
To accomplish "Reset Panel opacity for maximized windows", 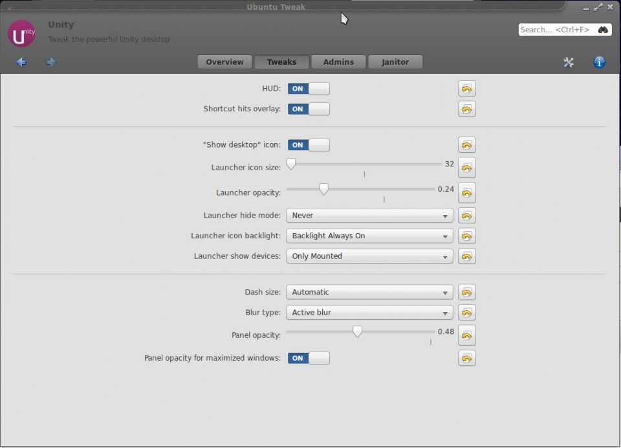I will (x=467, y=358).
